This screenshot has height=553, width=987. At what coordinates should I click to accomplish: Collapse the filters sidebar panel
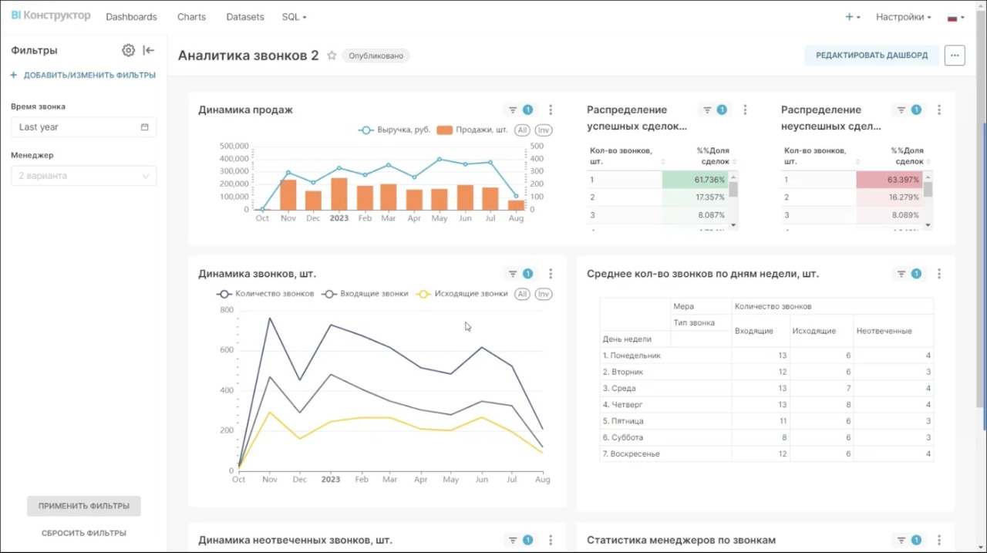pyautogui.click(x=149, y=50)
